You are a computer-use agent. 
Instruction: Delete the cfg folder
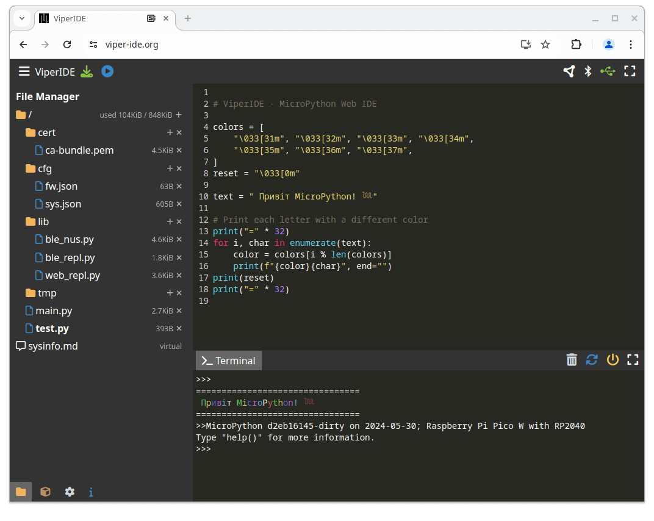click(179, 168)
